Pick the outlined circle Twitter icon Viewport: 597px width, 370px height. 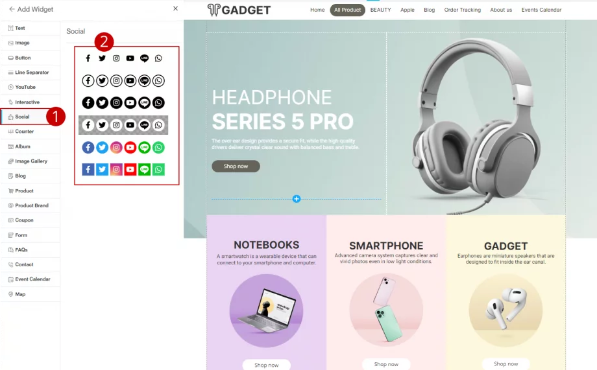tap(102, 80)
